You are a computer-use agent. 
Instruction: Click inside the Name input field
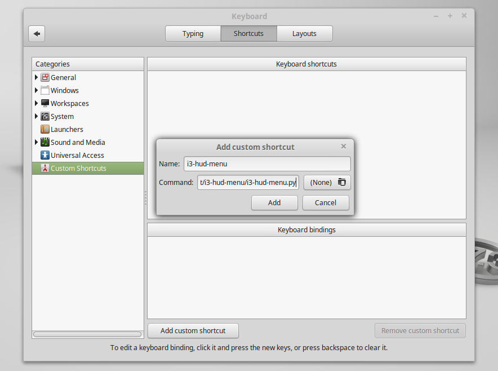267,164
